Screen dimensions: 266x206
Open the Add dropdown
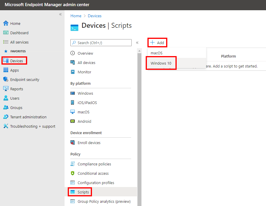[157, 42]
